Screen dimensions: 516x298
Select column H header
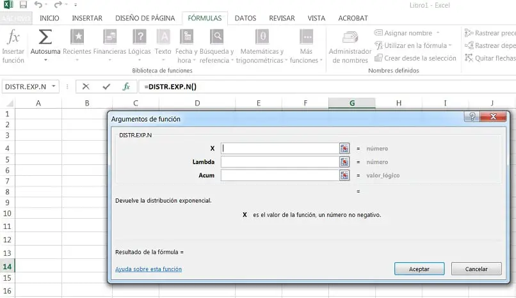[x=398, y=103]
